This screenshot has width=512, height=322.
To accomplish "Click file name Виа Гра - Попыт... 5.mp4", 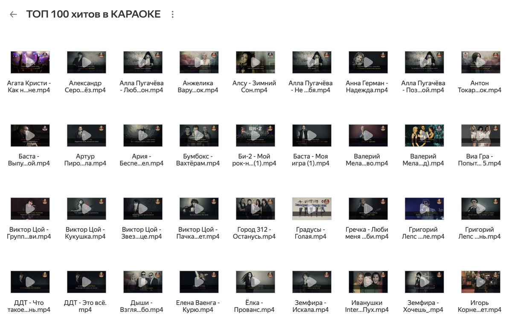I will pyautogui.click(x=480, y=160).
